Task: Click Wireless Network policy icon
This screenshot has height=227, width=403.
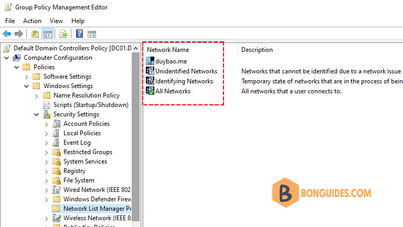Action: click(x=57, y=218)
